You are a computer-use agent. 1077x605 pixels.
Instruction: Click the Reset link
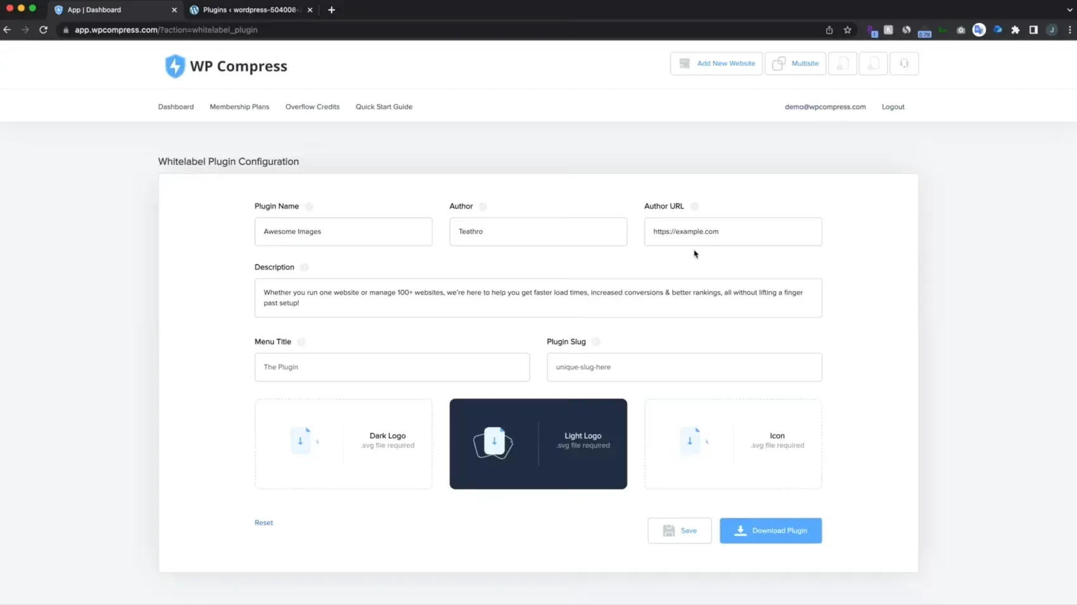pos(264,523)
